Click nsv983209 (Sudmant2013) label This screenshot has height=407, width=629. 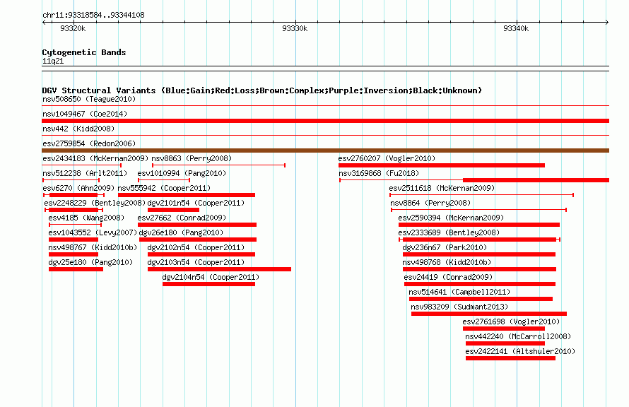pyautogui.click(x=459, y=307)
